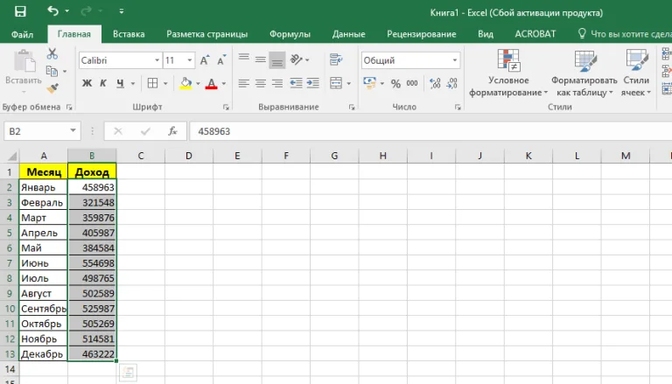Copy selection with the copy icon
The height and width of the screenshot is (384, 672).
52,71
